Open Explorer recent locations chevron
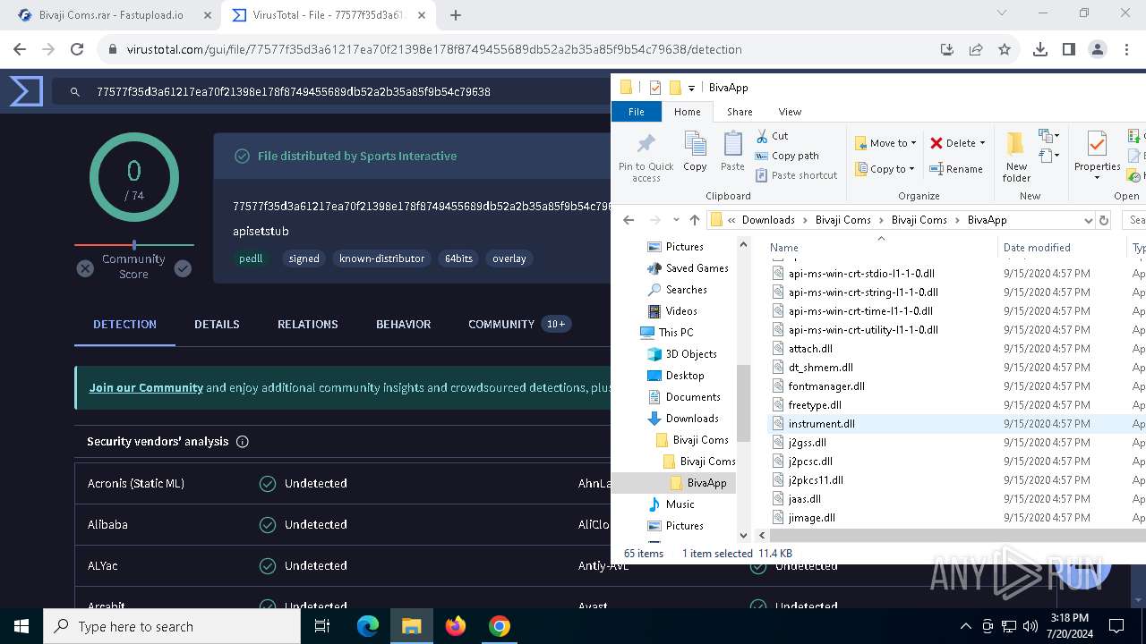 coord(675,220)
